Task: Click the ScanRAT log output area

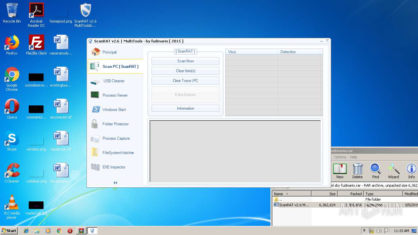Action: click(x=235, y=151)
